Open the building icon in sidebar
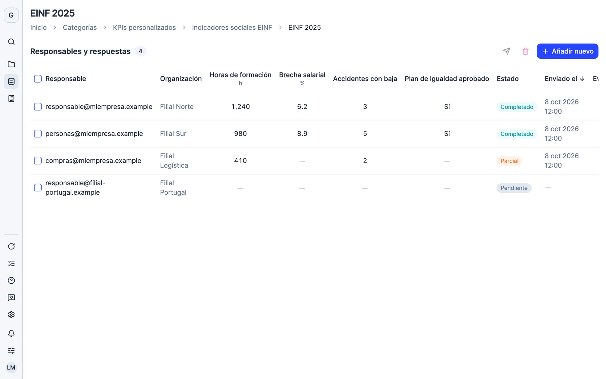The image size is (606, 379). 11,99
